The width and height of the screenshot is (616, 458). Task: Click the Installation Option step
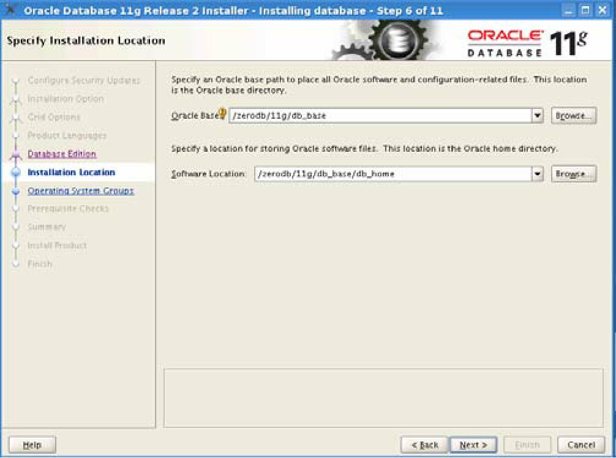point(66,99)
